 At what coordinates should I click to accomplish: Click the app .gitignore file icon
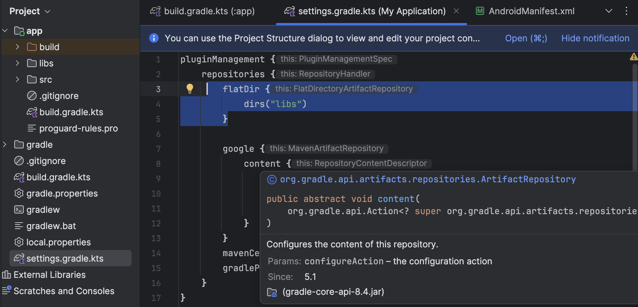pyautogui.click(x=32, y=96)
